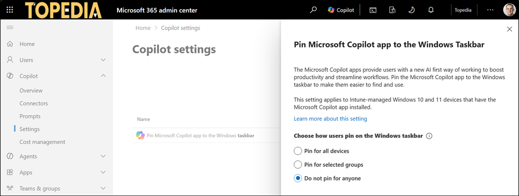Expand the Agents chevron
The height and width of the screenshot is (196, 519).
tap(103, 156)
